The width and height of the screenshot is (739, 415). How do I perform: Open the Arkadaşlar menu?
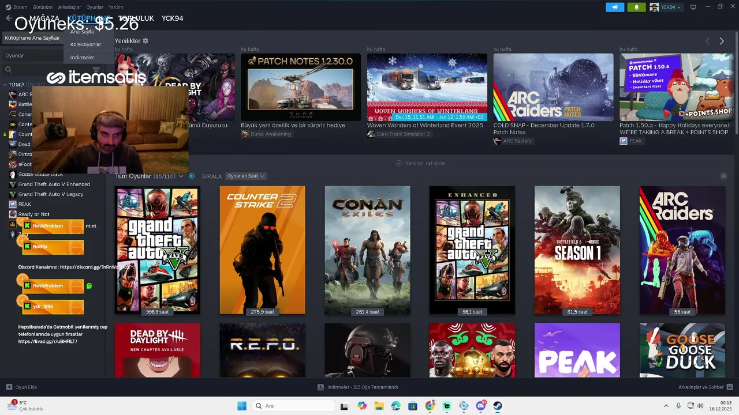click(x=70, y=7)
